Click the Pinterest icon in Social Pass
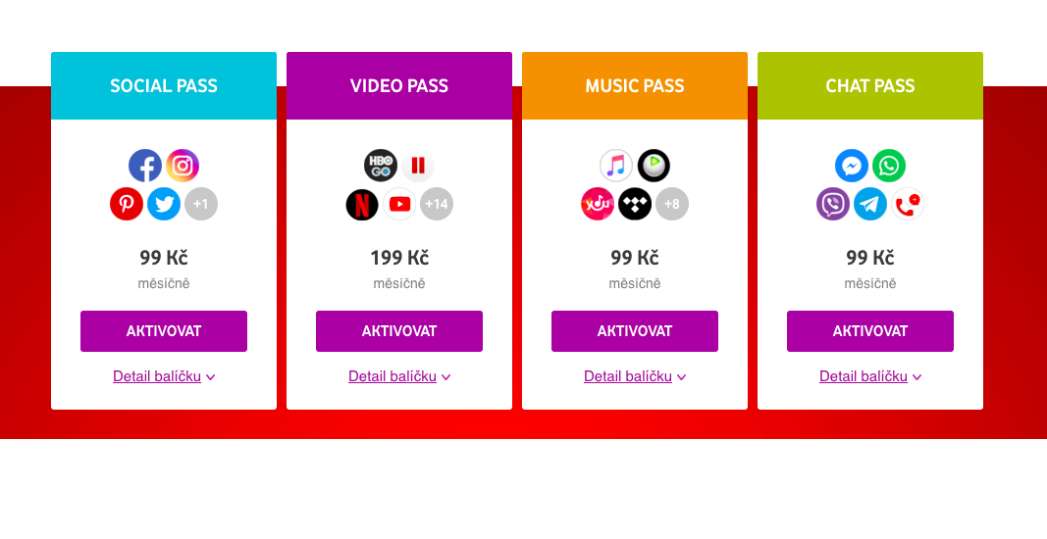Viewport: 1047px width, 539px height. (127, 204)
